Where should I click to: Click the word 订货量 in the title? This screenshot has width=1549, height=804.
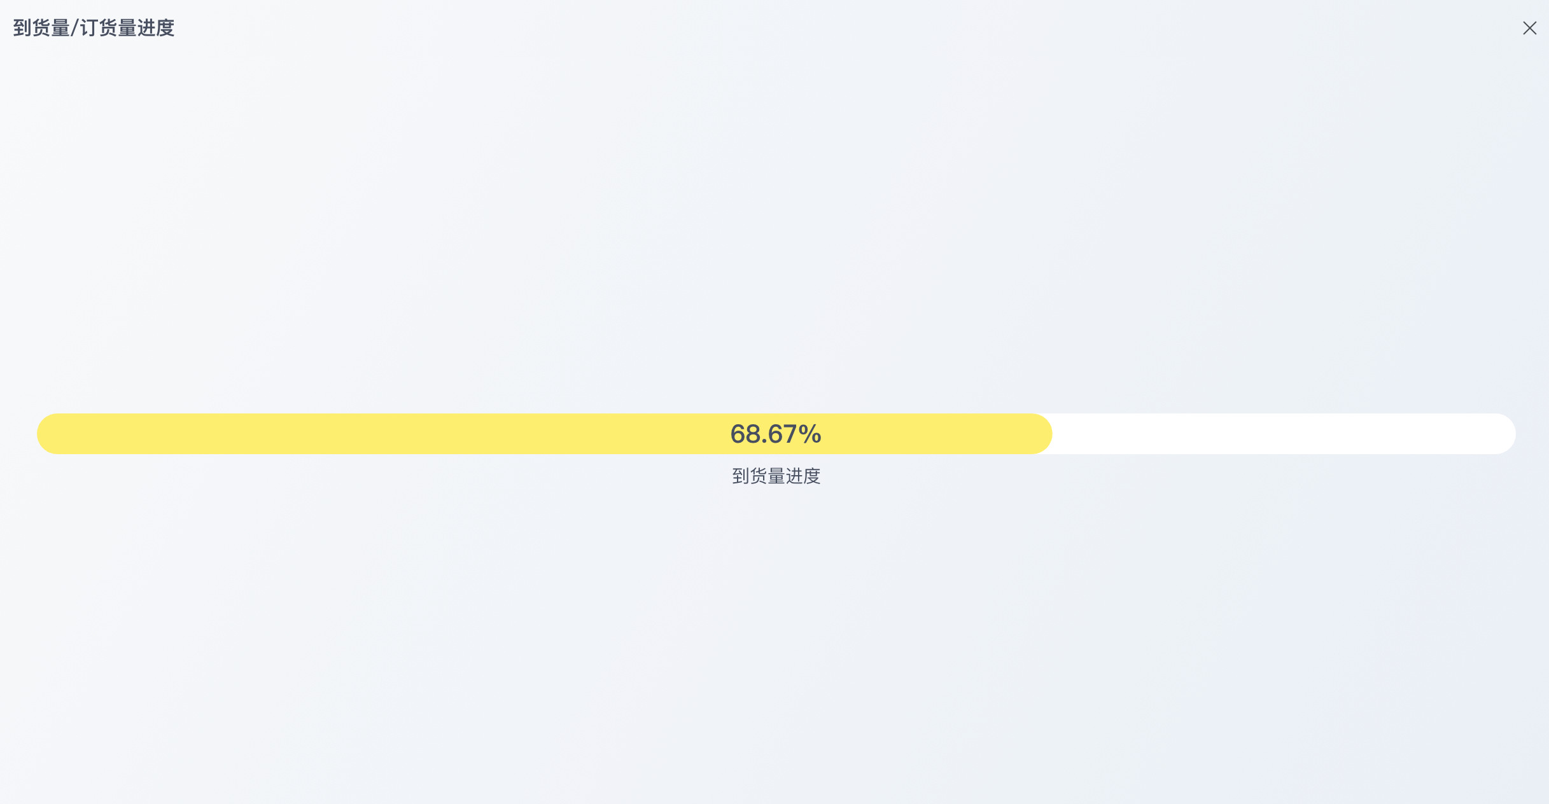tap(108, 28)
